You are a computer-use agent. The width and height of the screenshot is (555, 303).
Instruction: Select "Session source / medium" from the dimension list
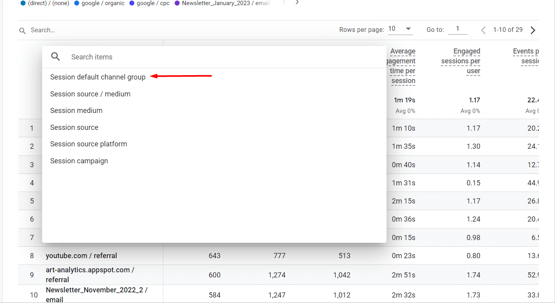point(90,94)
